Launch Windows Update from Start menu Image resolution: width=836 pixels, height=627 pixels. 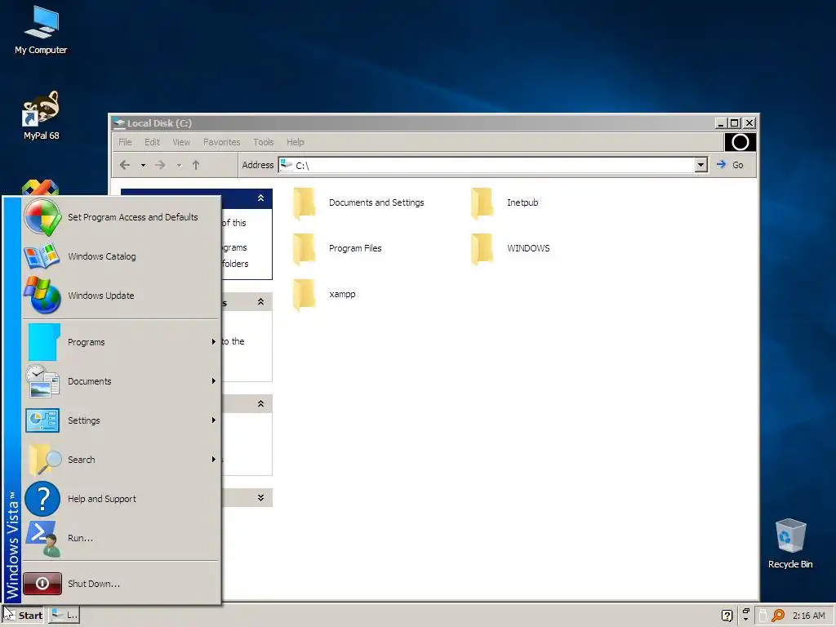click(x=121, y=296)
